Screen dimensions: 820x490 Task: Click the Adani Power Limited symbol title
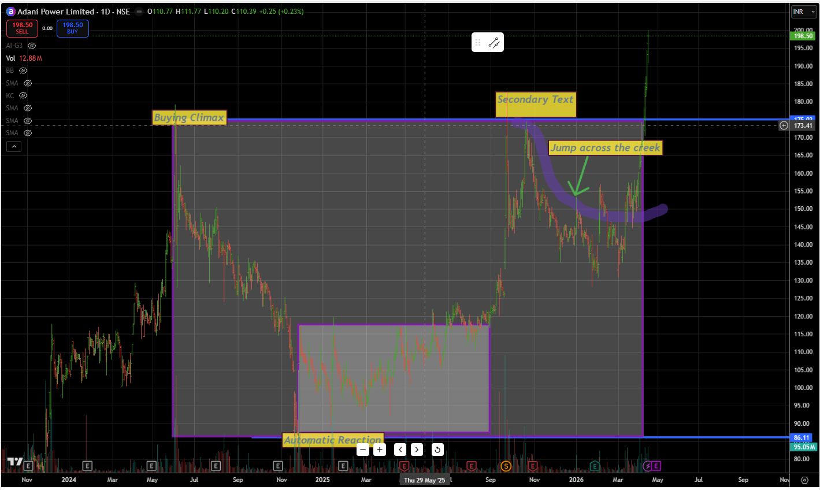[x=55, y=12]
